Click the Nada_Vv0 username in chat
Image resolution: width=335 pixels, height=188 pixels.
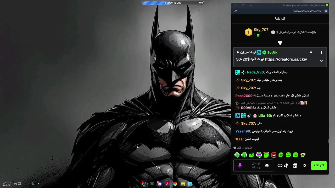tap(255, 72)
